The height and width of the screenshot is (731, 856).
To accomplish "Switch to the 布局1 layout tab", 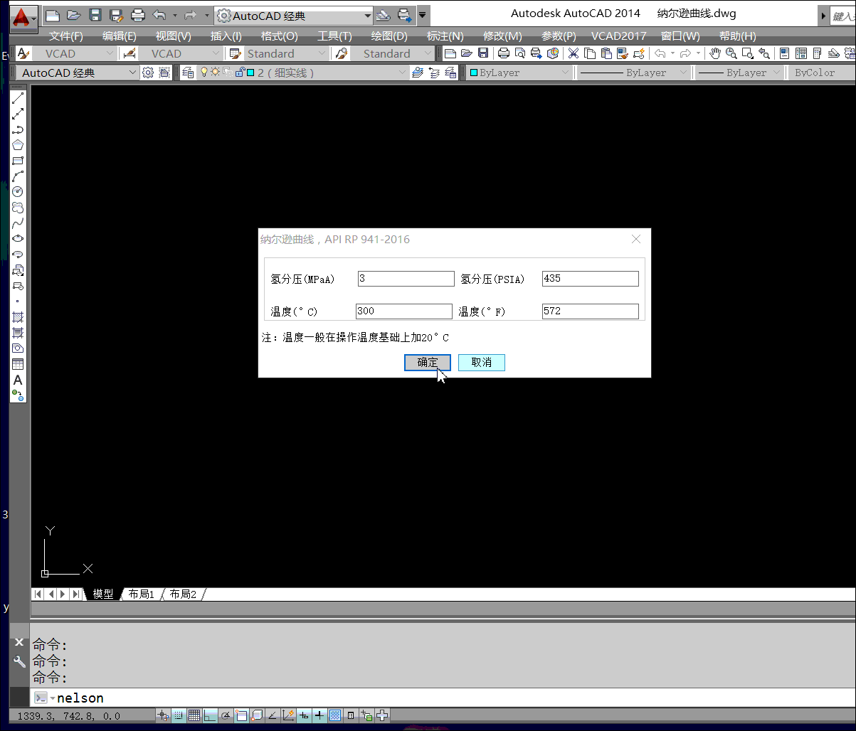I will click(142, 594).
